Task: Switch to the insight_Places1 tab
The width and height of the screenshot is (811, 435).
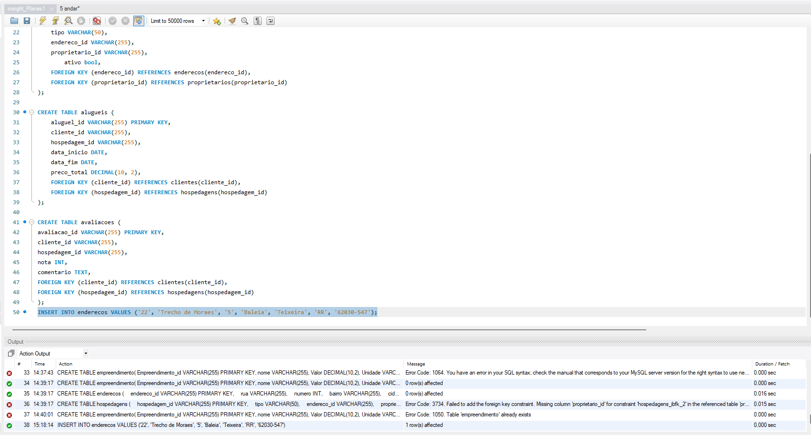Action: coord(26,9)
